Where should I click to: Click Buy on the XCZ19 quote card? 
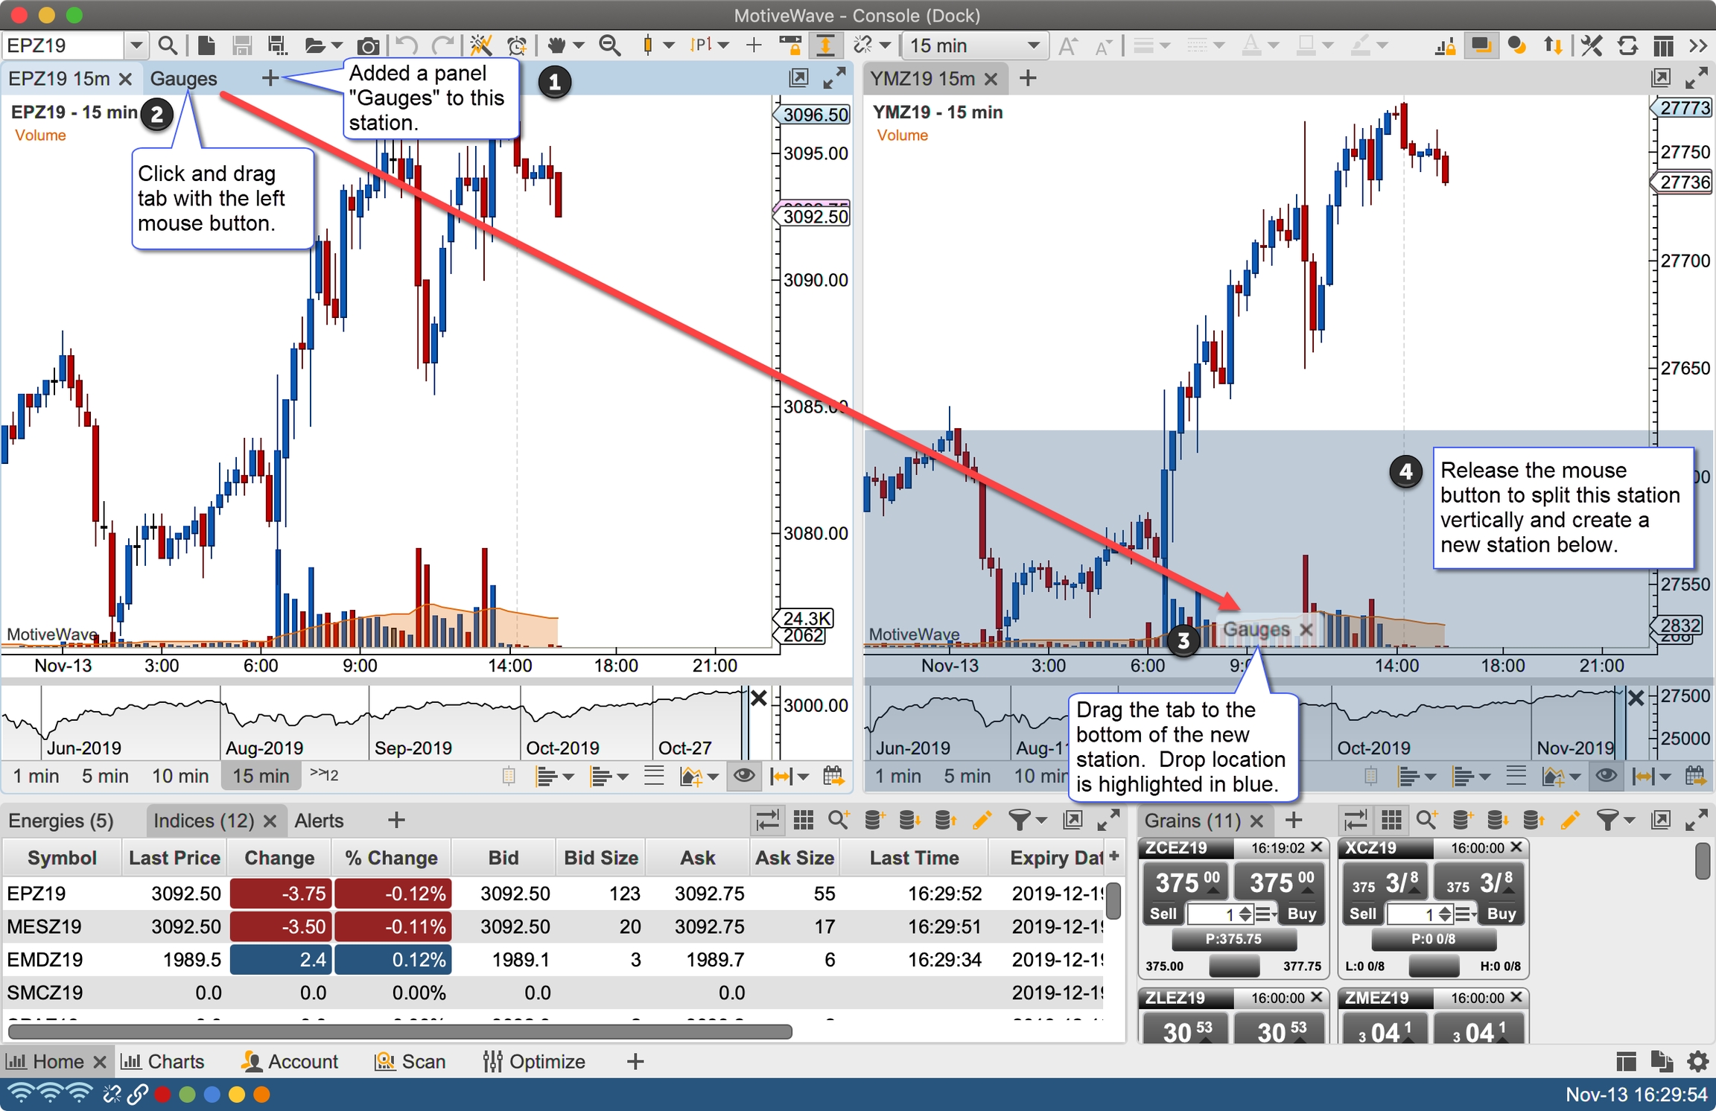click(x=1501, y=914)
